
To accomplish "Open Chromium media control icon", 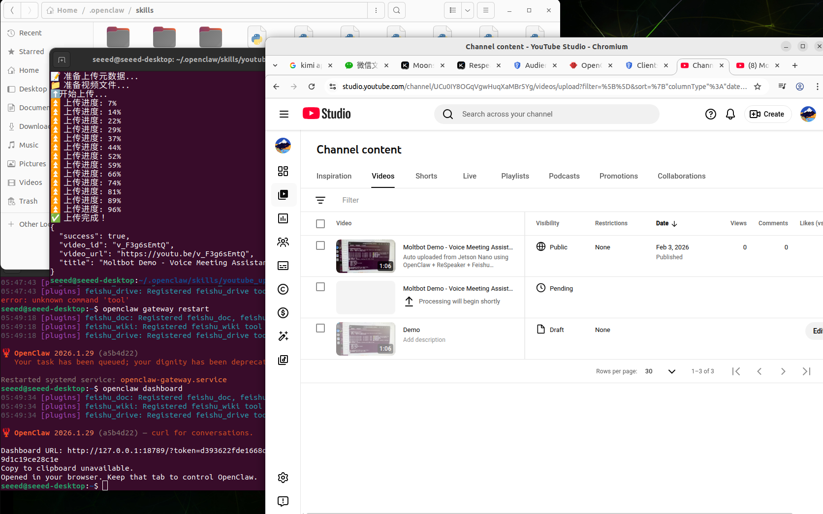I will click(782, 87).
